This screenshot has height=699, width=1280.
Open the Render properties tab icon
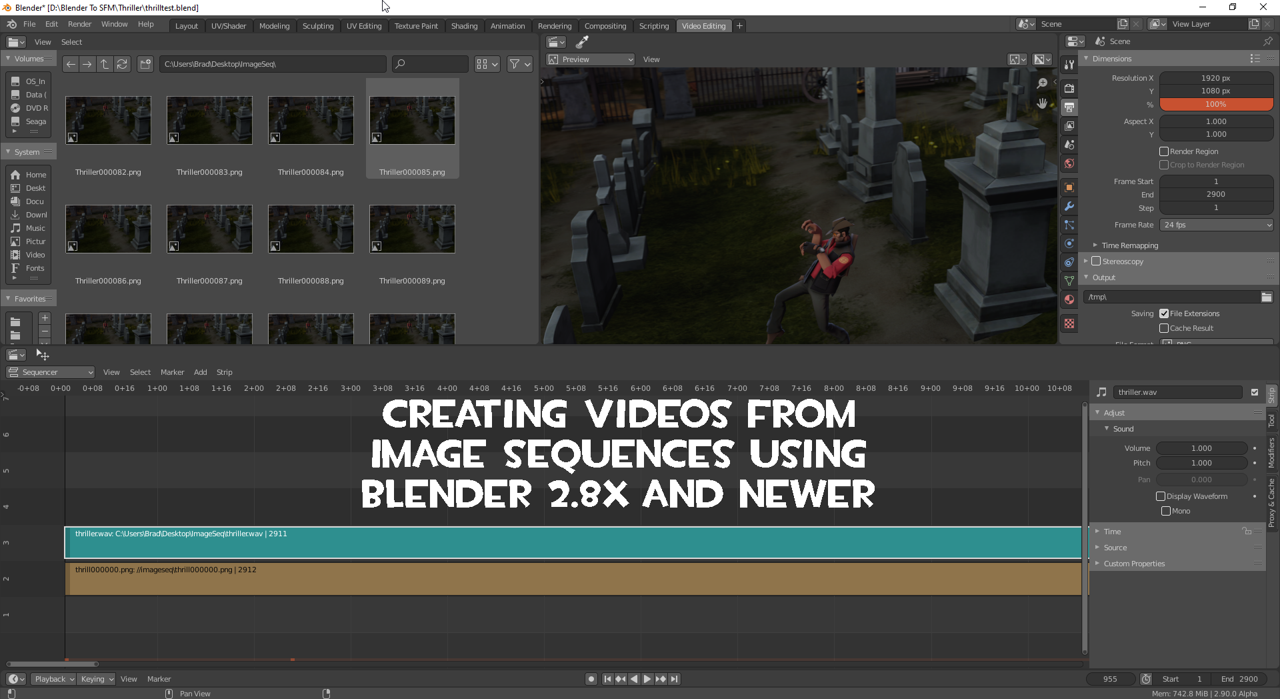tap(1069, 88)
